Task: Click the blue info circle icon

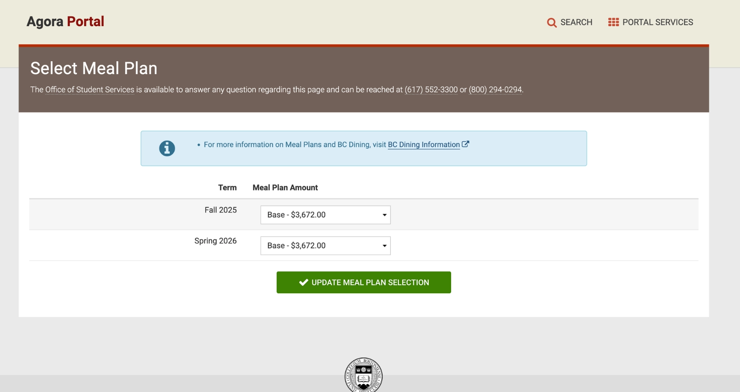Action: click(x=167, y=148)
